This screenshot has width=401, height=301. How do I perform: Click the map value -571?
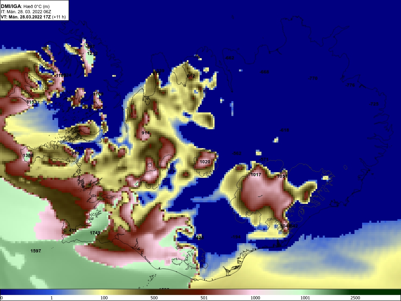[264, 159]
